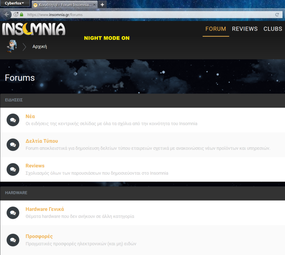Click the chat icon beside Reviews forum
The height and width of the screenshot is (255, 285).
click(x=13, y=170)
